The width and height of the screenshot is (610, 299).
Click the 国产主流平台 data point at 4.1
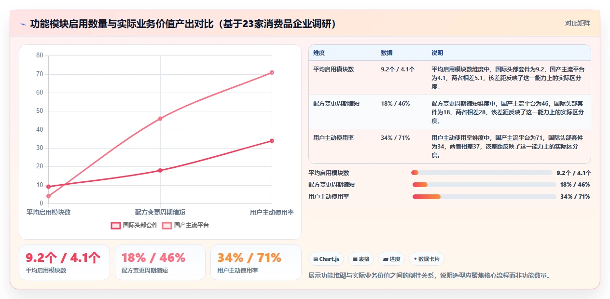coord(48,196)
